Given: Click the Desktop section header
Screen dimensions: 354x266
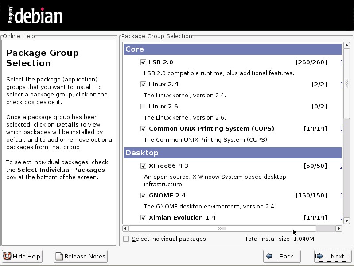Looking at the screenshot, I should [x=233, y=153].
